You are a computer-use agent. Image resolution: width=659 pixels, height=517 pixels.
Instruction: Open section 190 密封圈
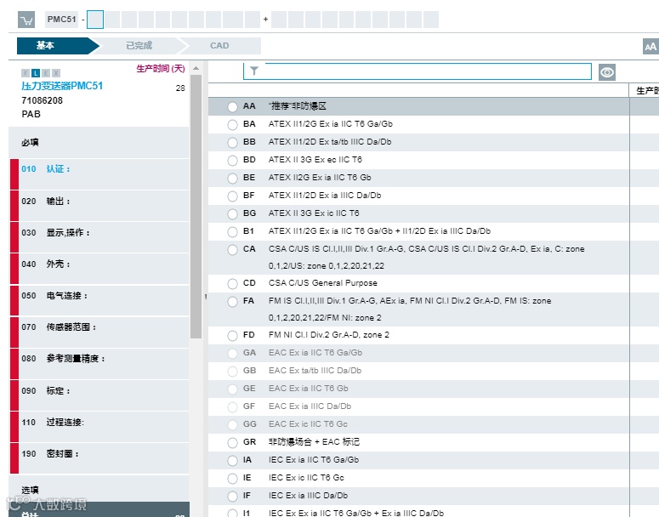click(99, 458)
